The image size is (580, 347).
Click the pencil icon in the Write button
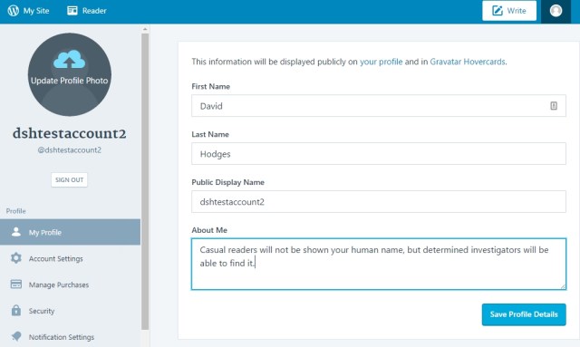(x=498, y=11)
